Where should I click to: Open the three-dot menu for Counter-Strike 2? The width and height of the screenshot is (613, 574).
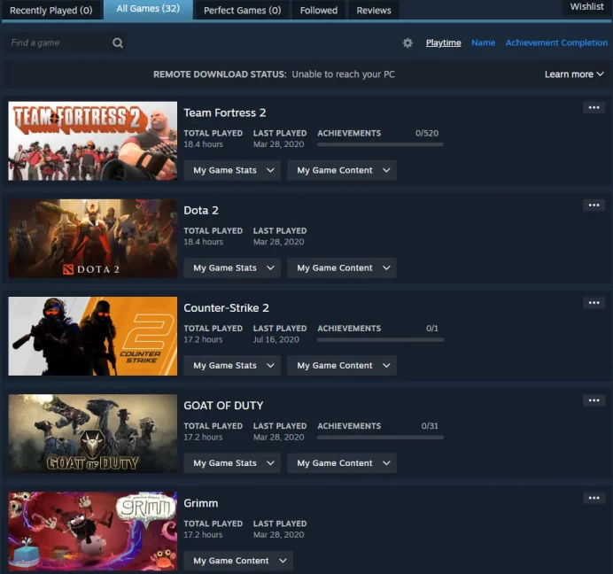(x=594, y=303)
